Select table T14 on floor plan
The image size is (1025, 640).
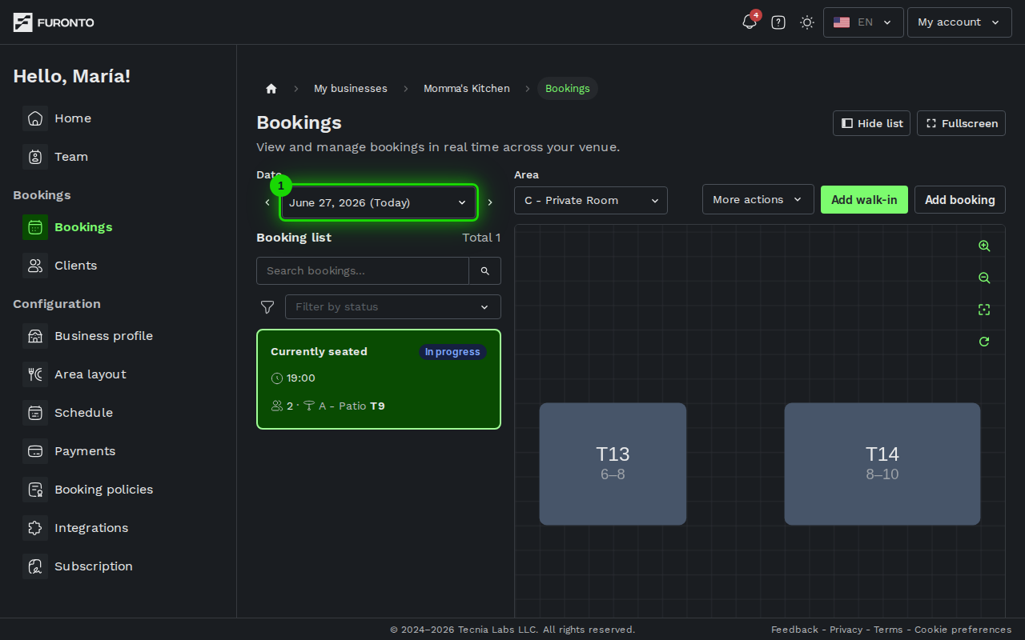pos(882,464)
